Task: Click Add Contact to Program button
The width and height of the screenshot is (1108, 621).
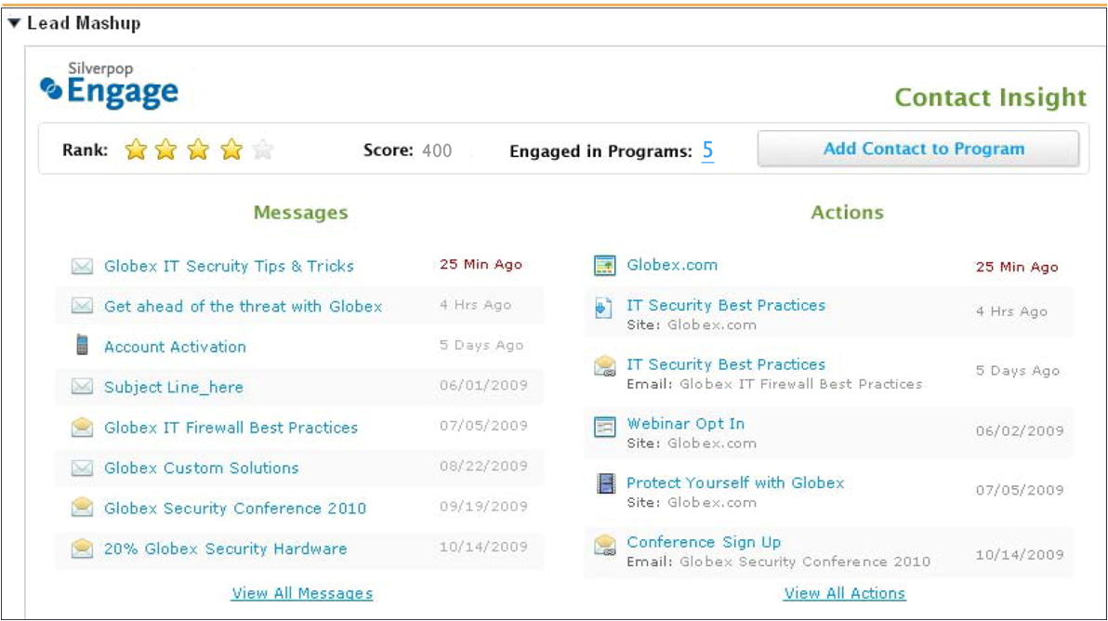Action: click(918, 149)
